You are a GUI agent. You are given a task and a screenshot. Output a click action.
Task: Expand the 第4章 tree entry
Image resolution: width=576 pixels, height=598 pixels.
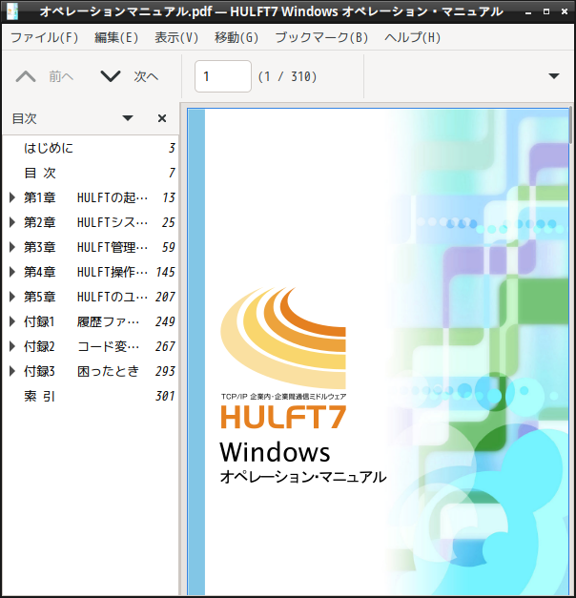[x=12, y=272]
